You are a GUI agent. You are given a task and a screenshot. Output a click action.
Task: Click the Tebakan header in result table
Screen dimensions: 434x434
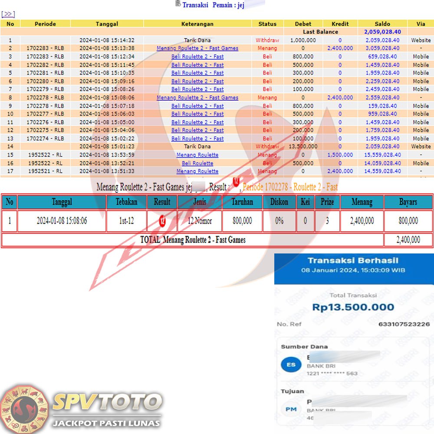127,202
